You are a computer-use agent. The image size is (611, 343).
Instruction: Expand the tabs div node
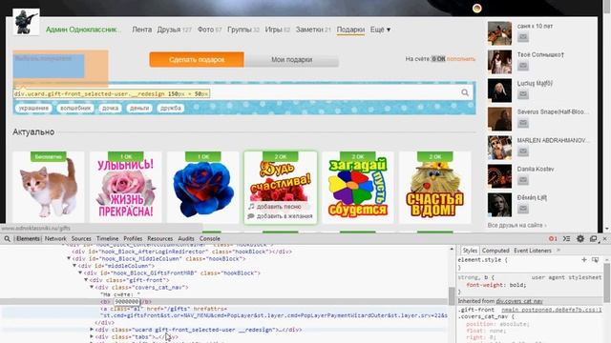(x=92, y=336)
